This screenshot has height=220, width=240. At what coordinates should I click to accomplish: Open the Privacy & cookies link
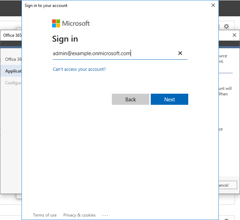point(80,215)
